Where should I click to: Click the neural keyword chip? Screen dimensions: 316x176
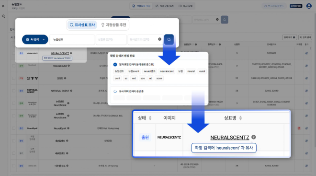[x=191, y=71]
